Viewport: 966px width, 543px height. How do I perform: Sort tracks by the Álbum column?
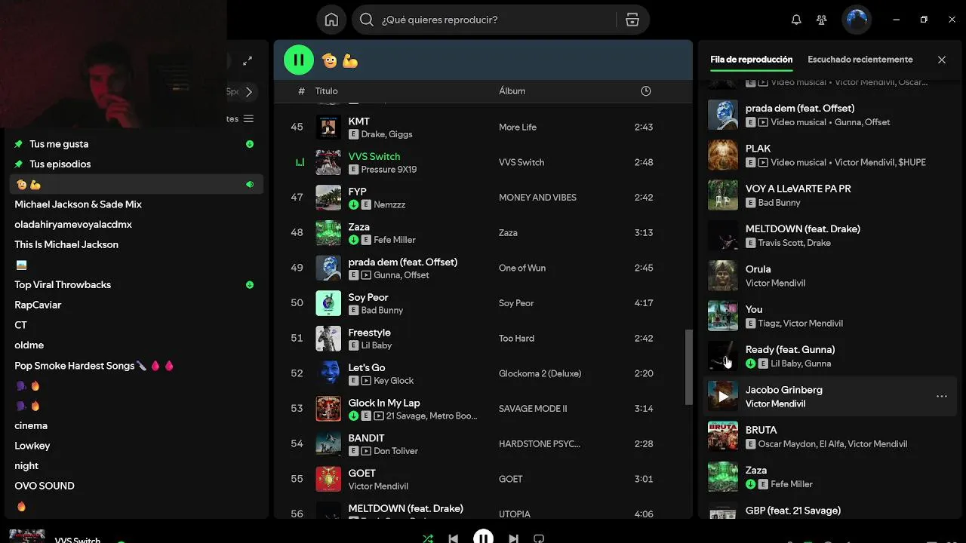[x=512, y=90]
